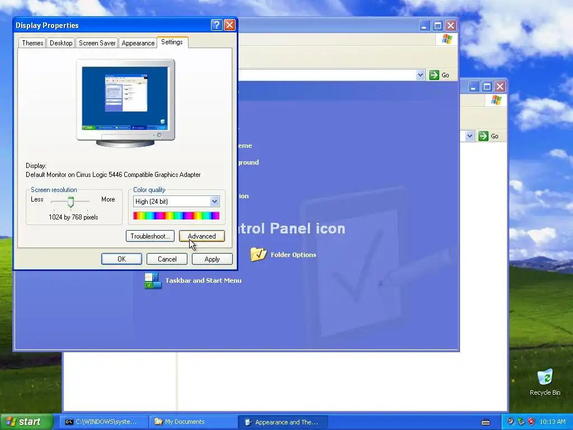Open the Start menu
Viewport: 573px width, 430px height.
[x=26, y=422]
